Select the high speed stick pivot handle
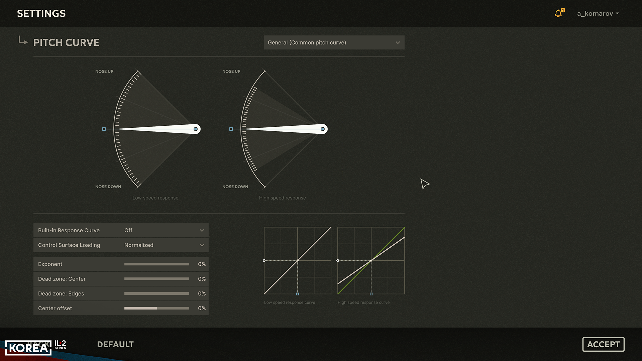This screenshot has width=642, height=361. [x=323, y=129]
